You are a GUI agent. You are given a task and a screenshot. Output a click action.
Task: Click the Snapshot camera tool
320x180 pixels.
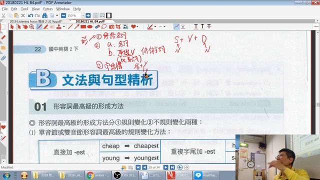coord(111,26)
